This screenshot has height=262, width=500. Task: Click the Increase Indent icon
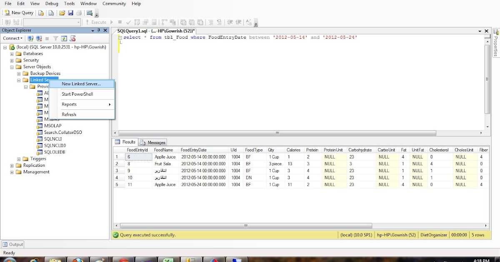pyautogui.click(x=239, y=22)
